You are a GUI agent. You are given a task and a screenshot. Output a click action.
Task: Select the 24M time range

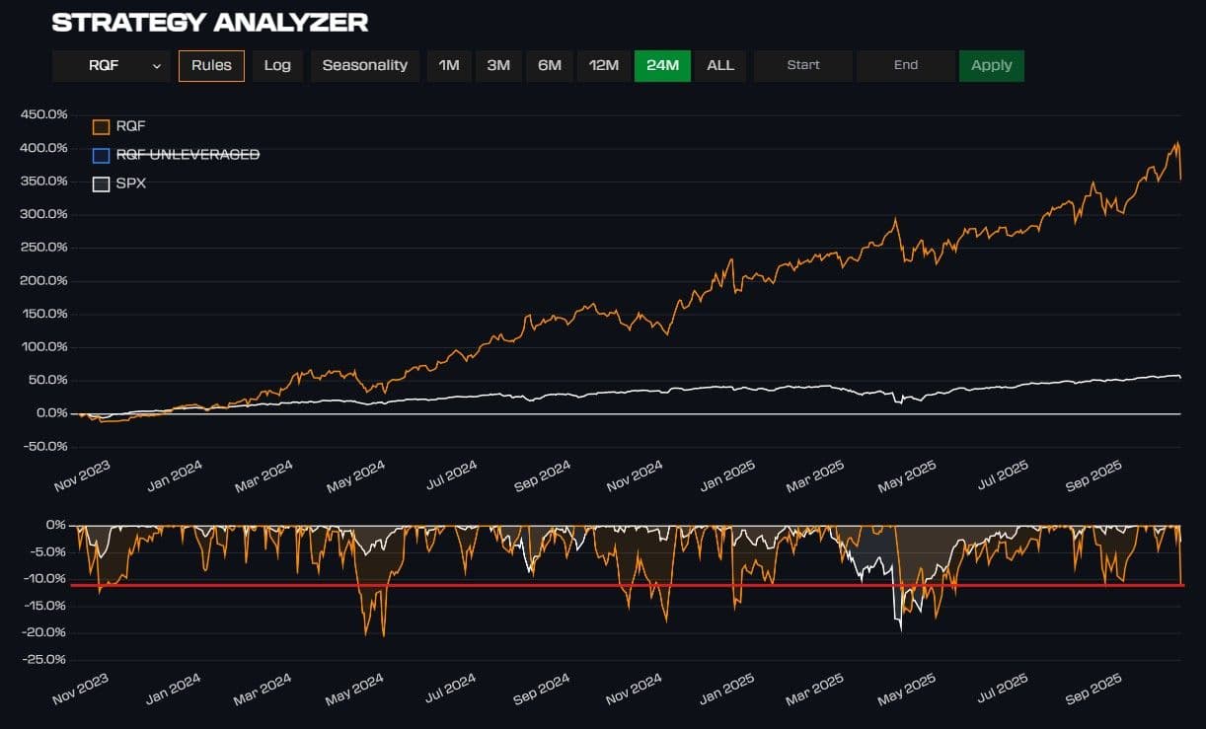tap(662, 66)
